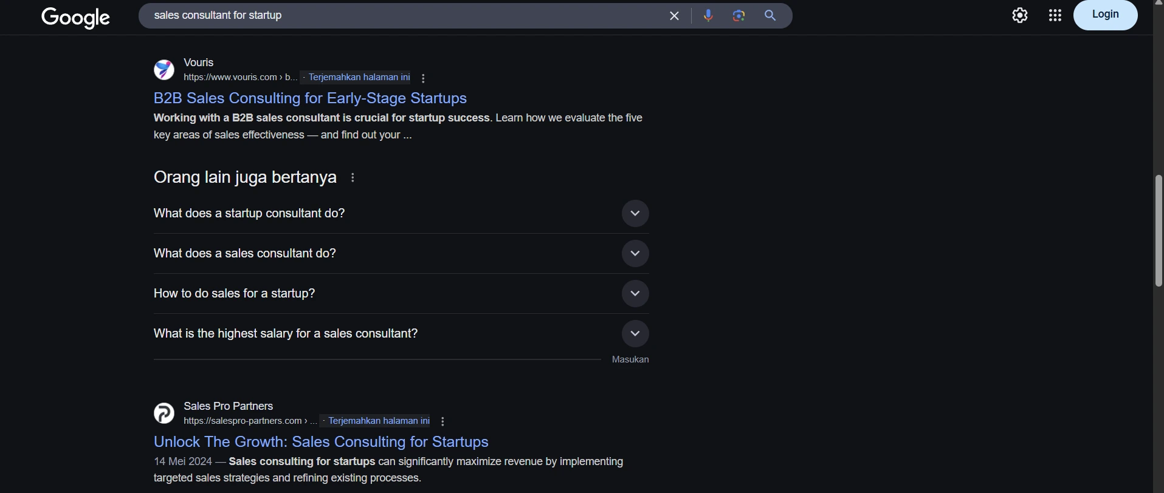This screenshot has width=1164, height=493.
Task: Click the Sales Pro Partners favicon
Action: (164, 413)
